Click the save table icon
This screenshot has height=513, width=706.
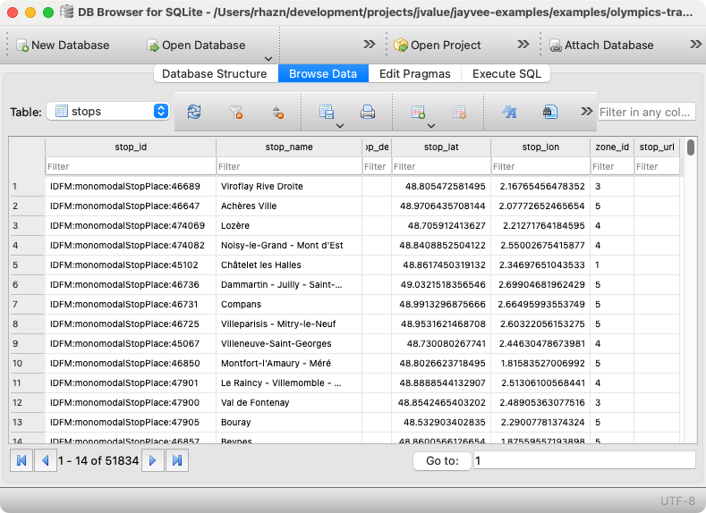click(327, 113)
